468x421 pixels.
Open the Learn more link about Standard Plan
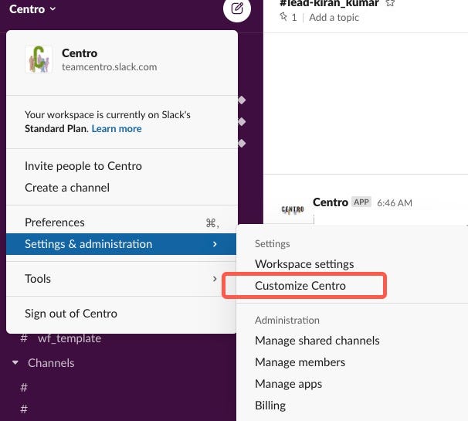[x=117, y=129]
